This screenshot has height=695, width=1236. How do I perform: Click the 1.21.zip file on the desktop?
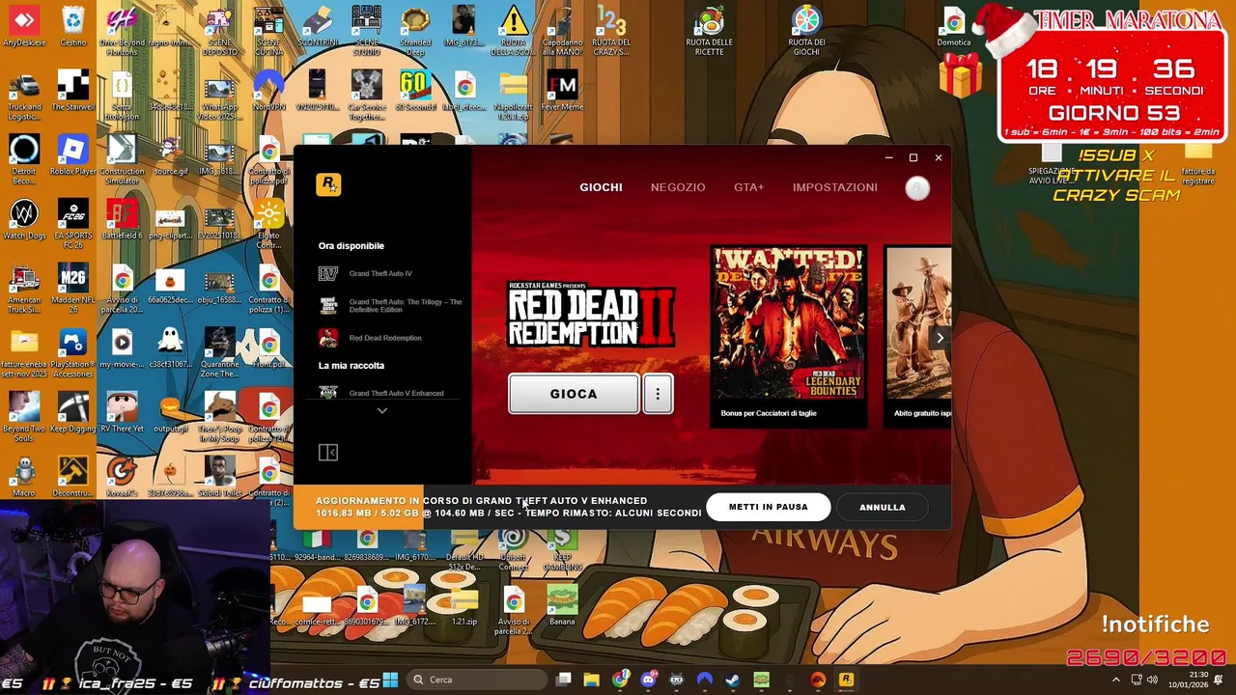click(464, 605)
